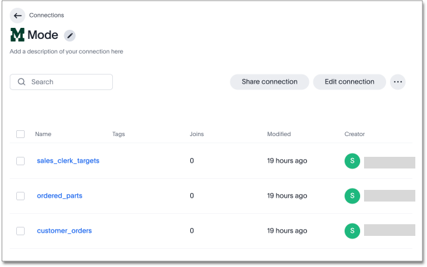
Task: Click creator avatar for ordered_parts row
Action: tap(352, 196)
